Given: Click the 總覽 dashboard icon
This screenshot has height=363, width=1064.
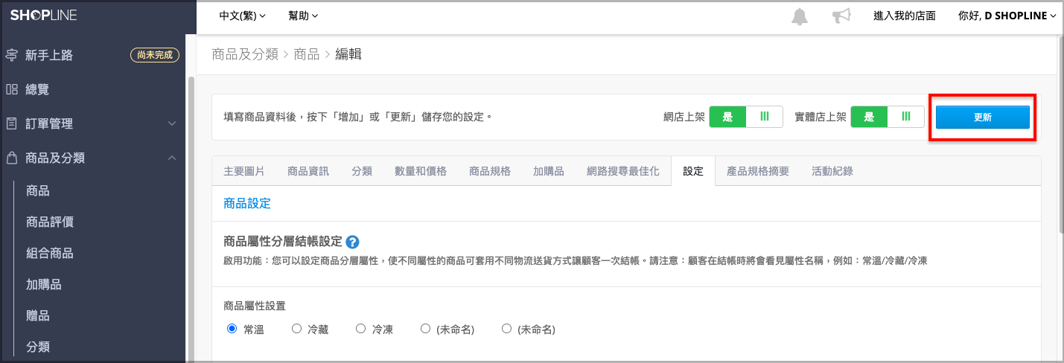Looking at the screenshot, I should click(x=11, y=89).
